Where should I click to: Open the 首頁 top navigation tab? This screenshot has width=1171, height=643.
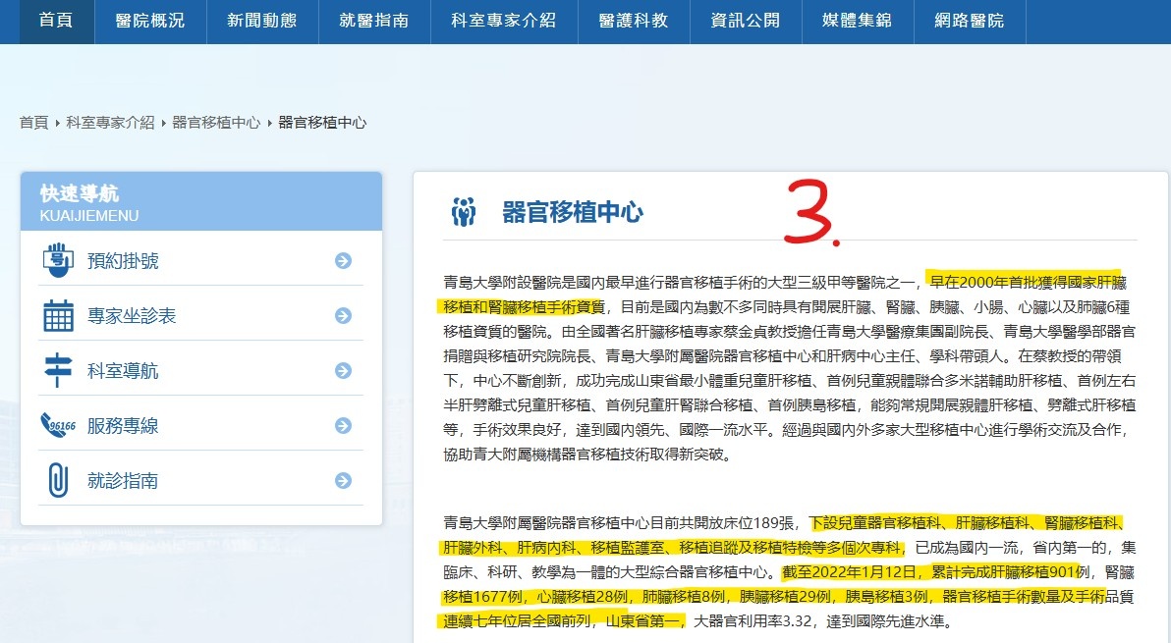(57, 21)
